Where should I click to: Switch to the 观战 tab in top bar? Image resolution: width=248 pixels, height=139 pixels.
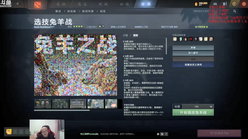click(x=103, y=4)
